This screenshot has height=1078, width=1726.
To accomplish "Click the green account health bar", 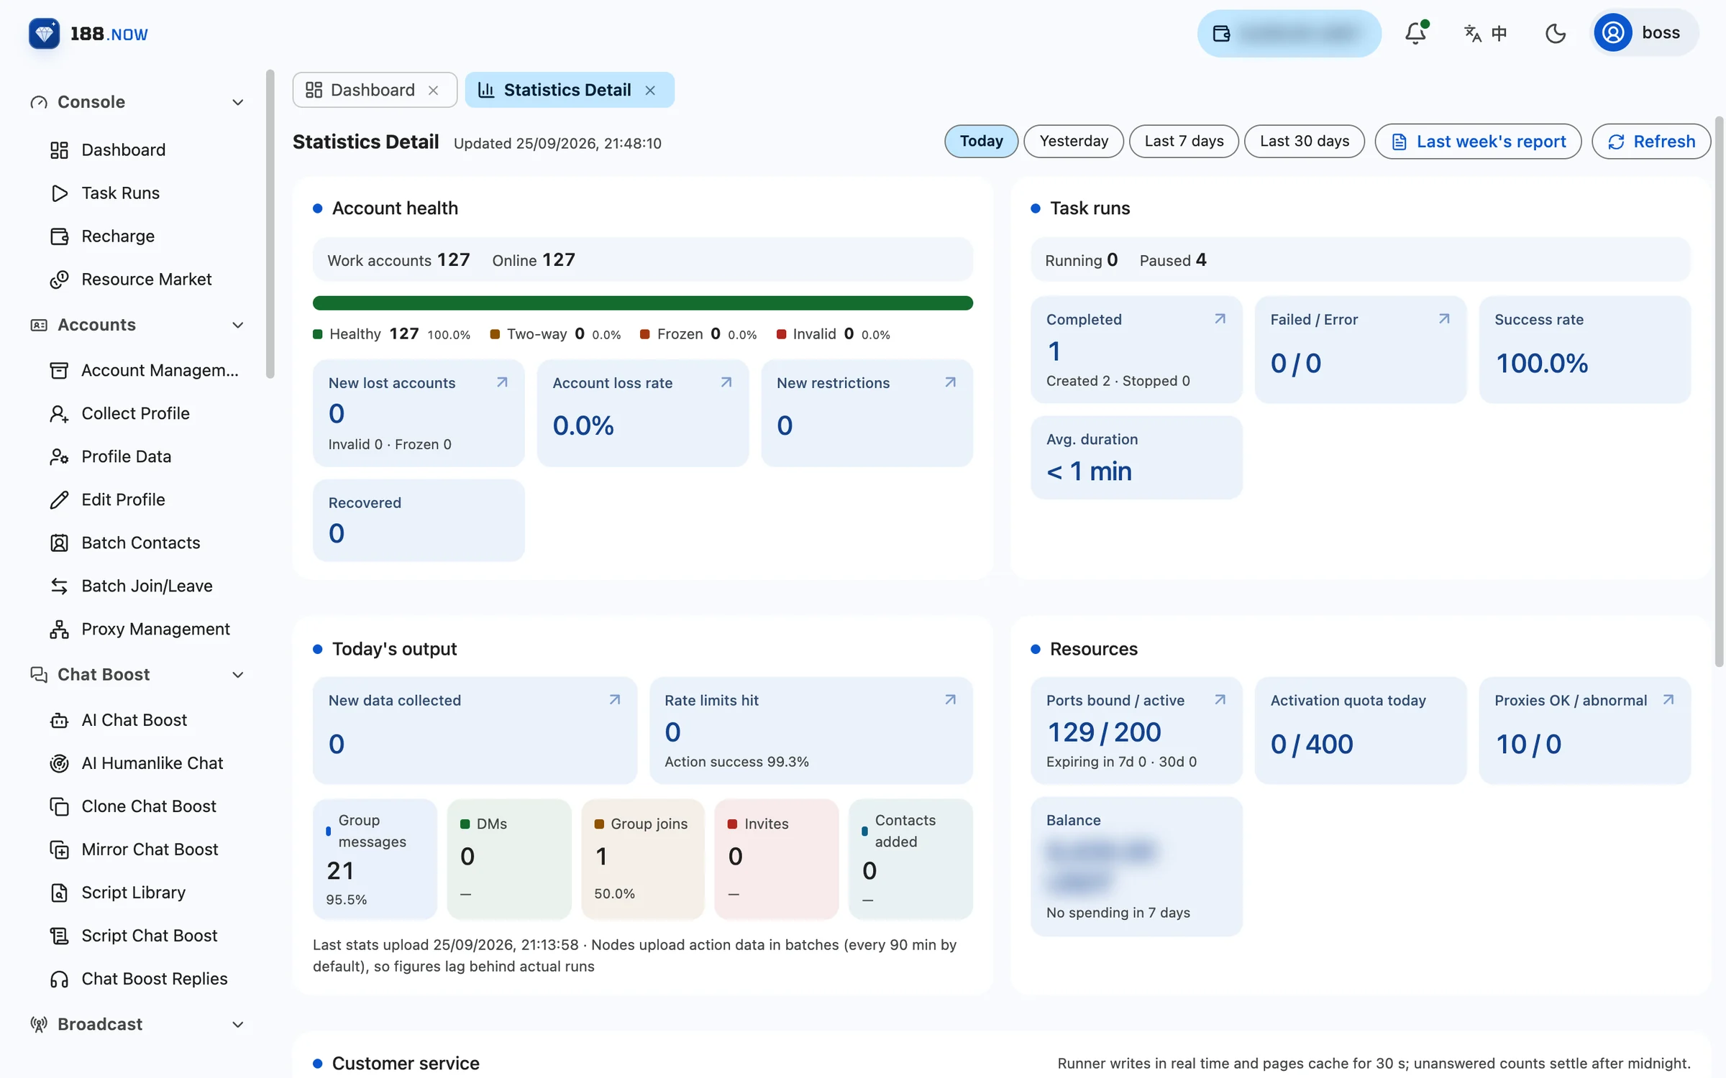I will [x=642, y=303].
